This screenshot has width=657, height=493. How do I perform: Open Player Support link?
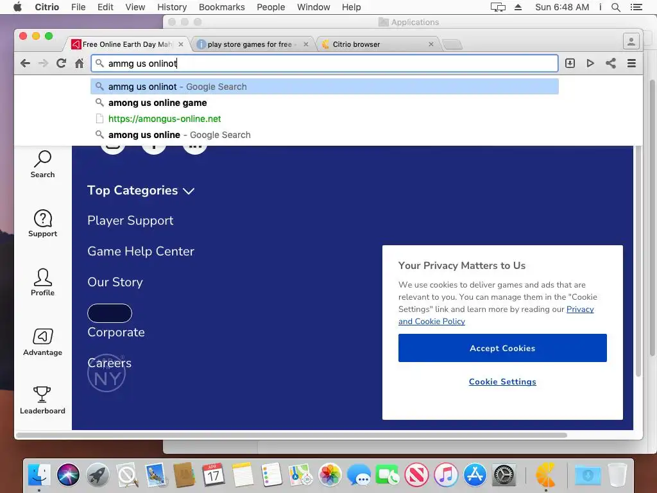click(130, 221)
